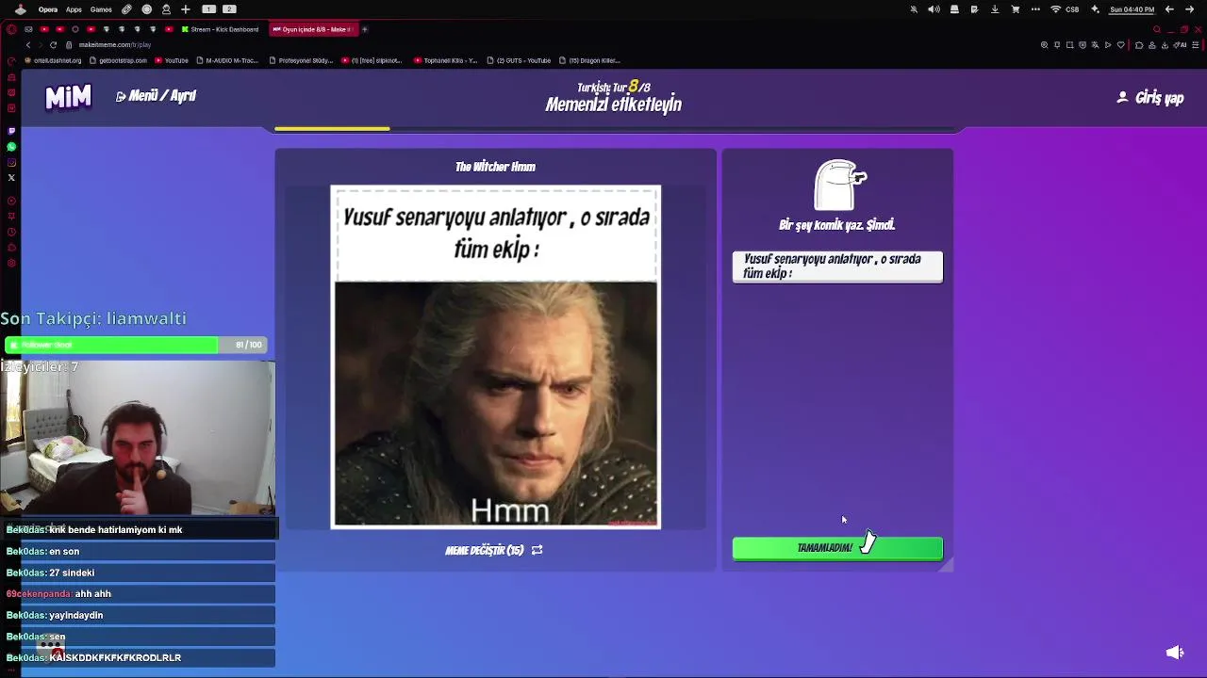Image resolution: width=1207 pixels, height=678 pixels.
Task: Open M-AUDIO M-Trac bookmark
Action: pos(227,60)
